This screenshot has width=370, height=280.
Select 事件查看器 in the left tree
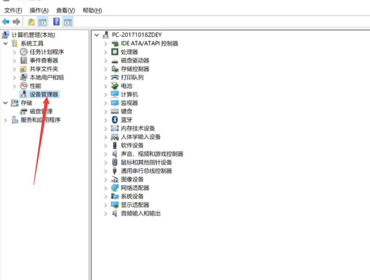click(44, 60)
